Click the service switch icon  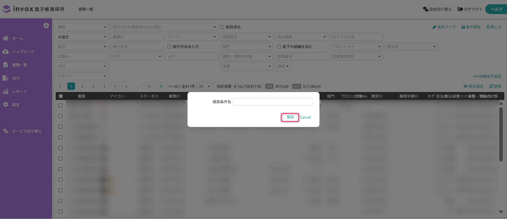point(6,131)
